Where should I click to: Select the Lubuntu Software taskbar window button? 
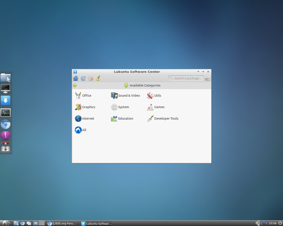click(96, 224)
